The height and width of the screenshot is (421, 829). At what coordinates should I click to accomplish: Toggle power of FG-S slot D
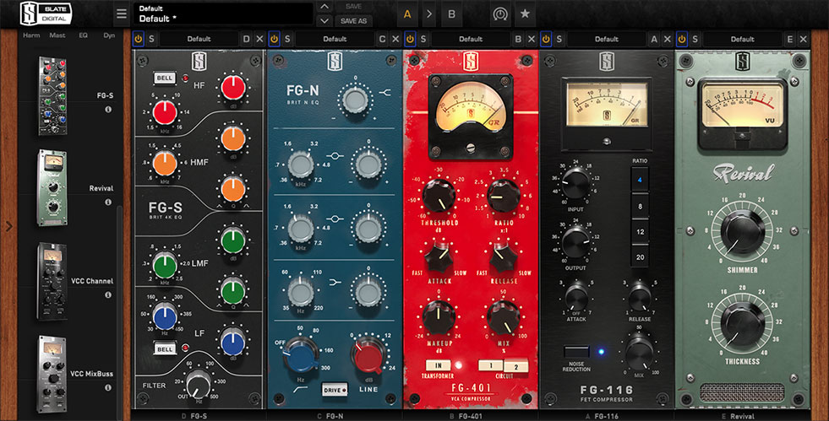139,39
